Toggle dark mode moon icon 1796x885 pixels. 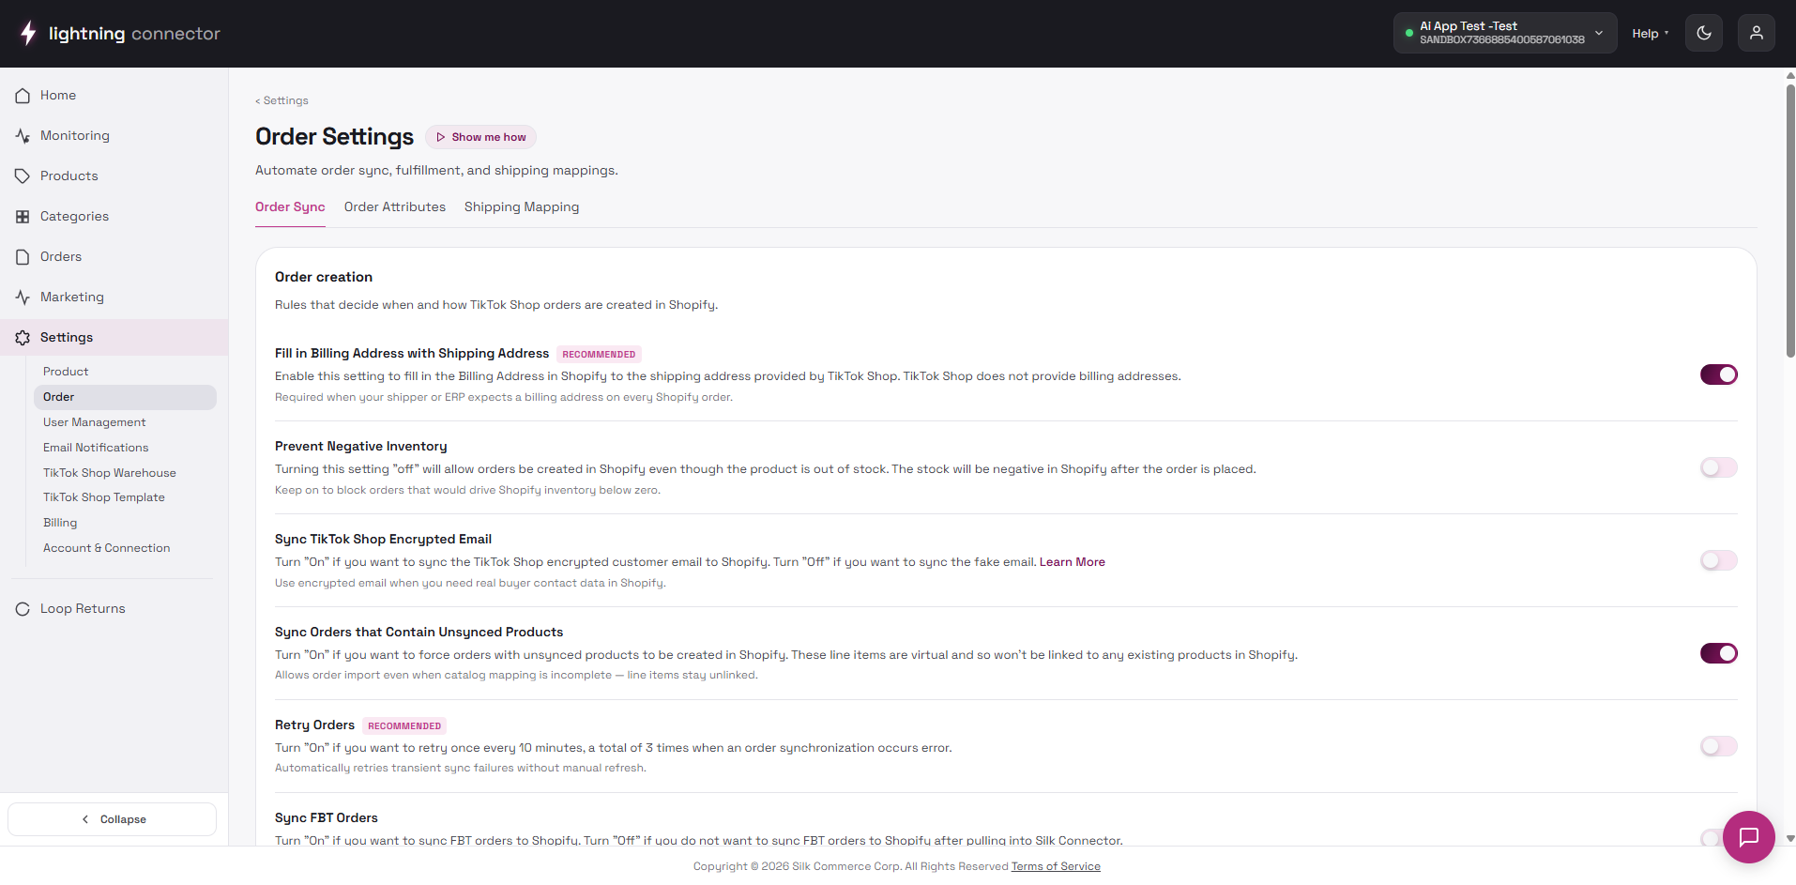1704,33
